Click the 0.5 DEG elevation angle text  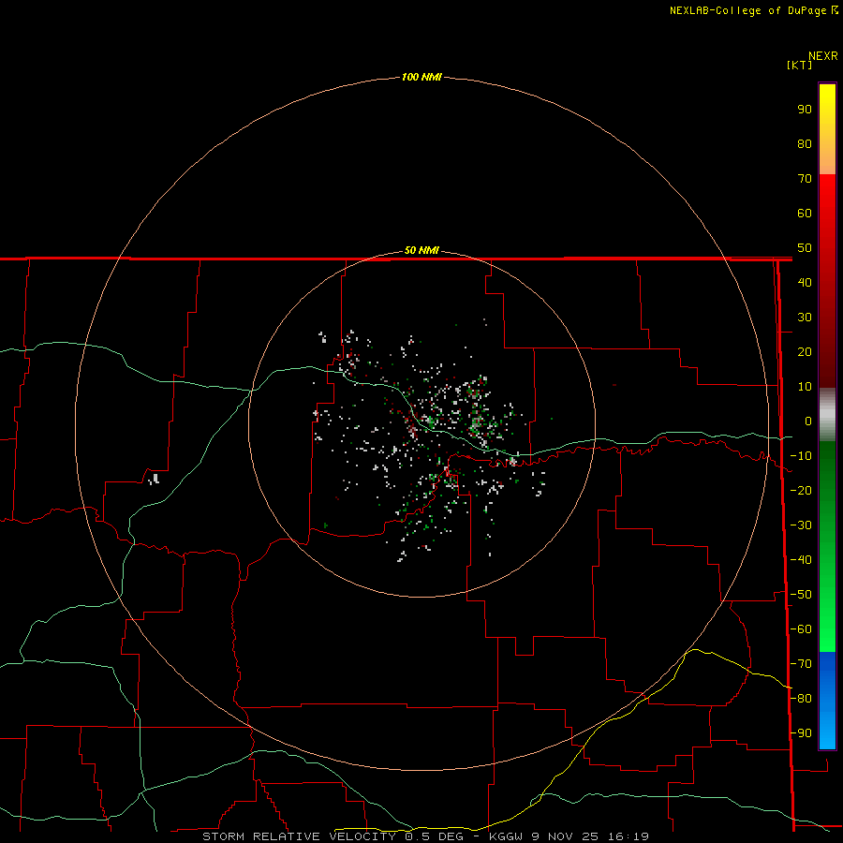click(x=435, y=836)
